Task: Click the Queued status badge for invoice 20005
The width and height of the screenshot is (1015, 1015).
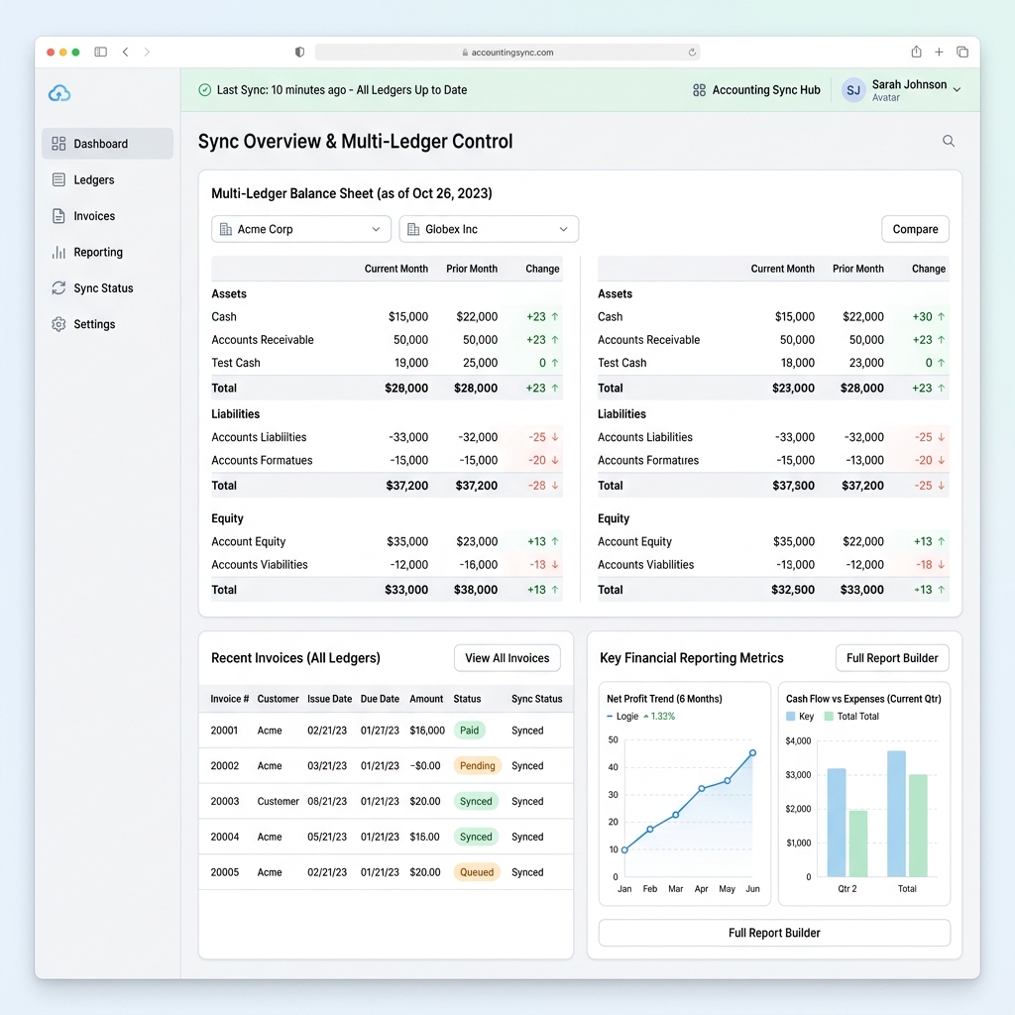Action: (x=477, y=872)
